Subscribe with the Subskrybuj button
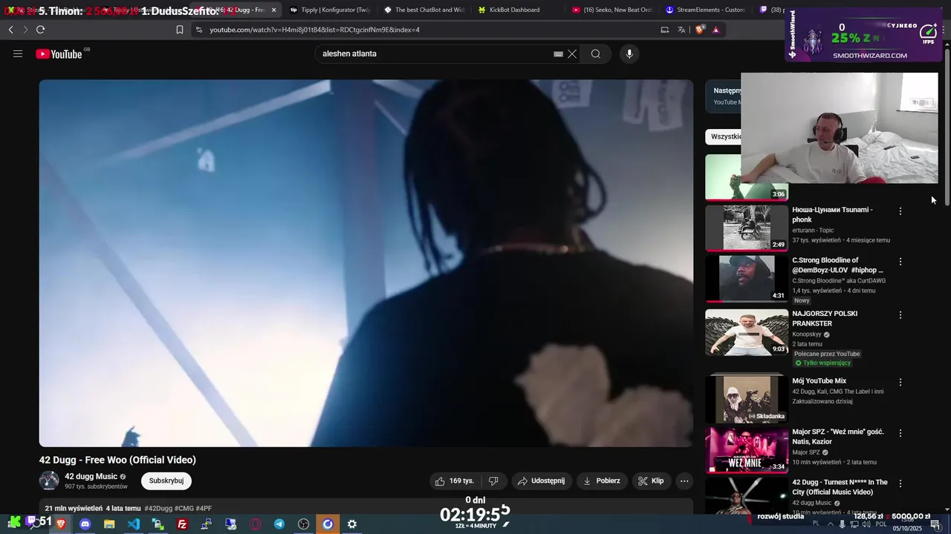951x534 pixels. pyautogui.click(x=166, y=481)
